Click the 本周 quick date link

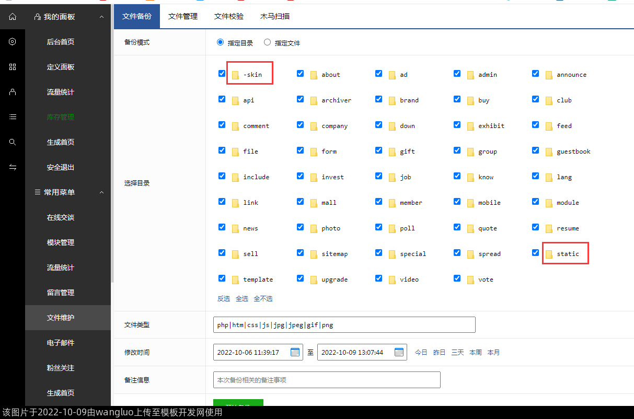click(x=476, y=353)
